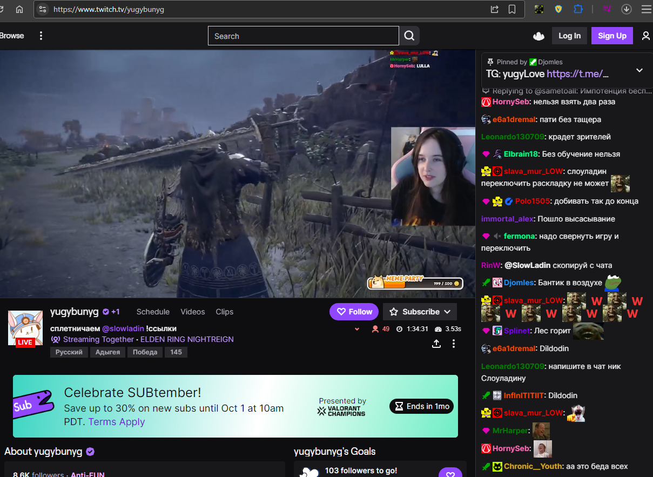Click the browser home icon
The height and width of the screenshot is (477, 653).
coord(19,9)
